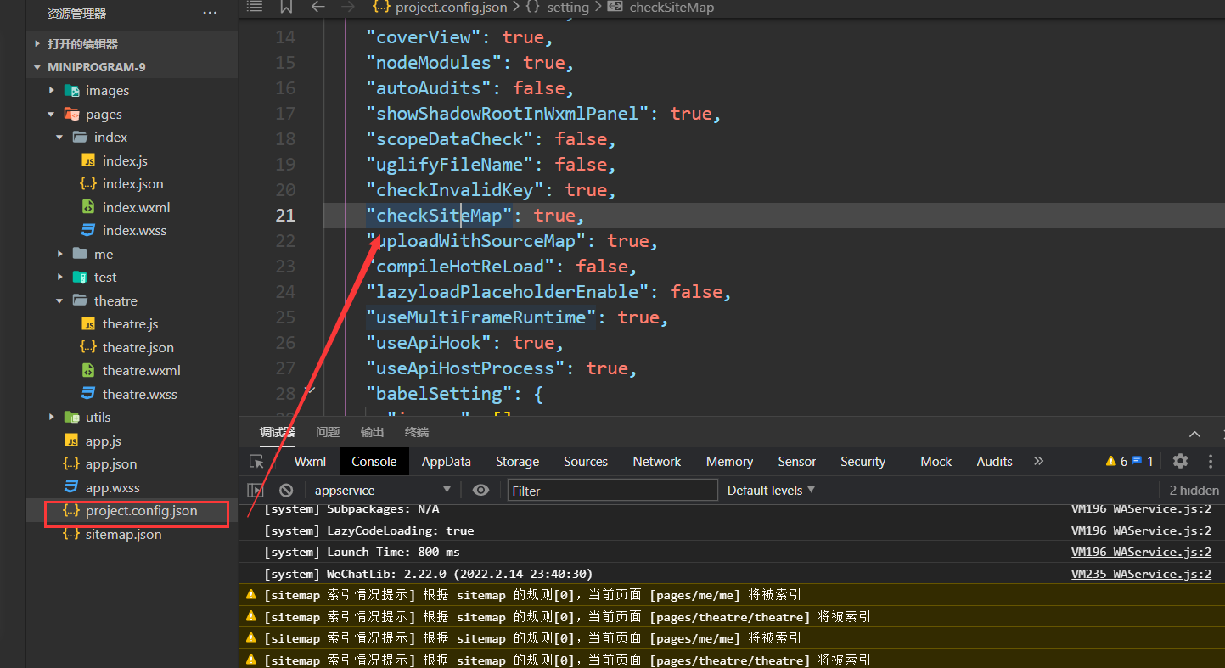Viewport: 1225px width, 668px height.
Task: Go forward with the right arrow
Action: (x=348, y=7)
